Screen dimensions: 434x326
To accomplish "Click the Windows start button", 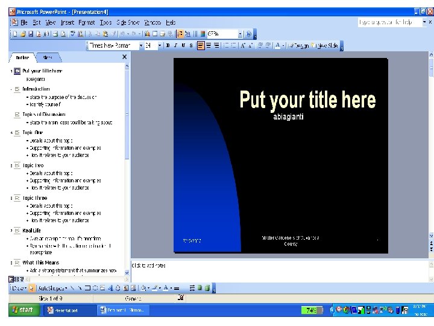I will 24,310.
